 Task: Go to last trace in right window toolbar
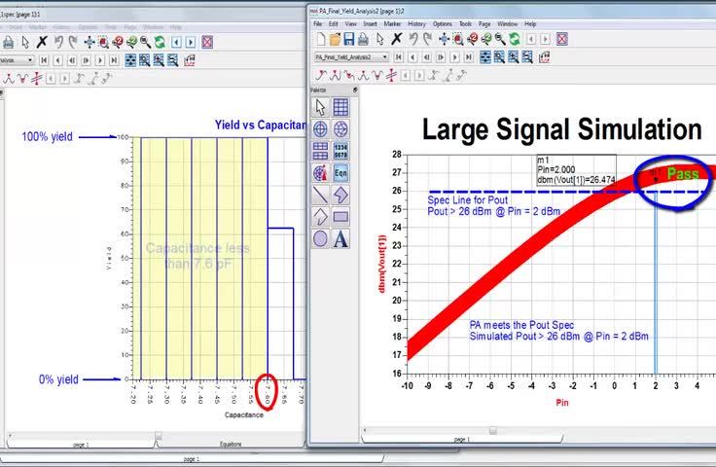coord(469,57)
